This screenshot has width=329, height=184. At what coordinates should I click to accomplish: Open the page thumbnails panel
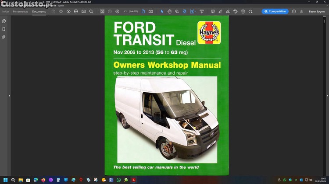pyautogui.click(x=4, y=21)
